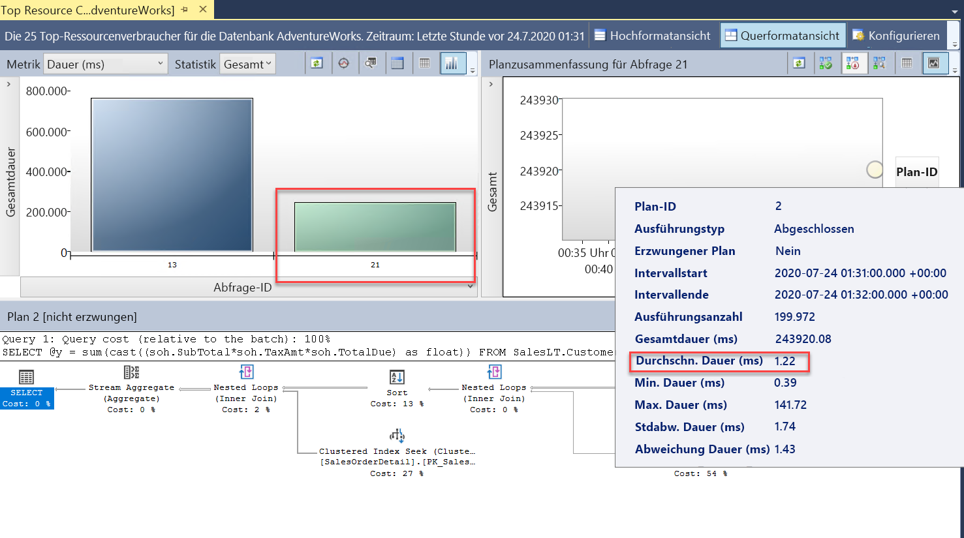Switch plan summary to grid view
The width and height of the screenshot is (964, 538).
tap(907, 63)
